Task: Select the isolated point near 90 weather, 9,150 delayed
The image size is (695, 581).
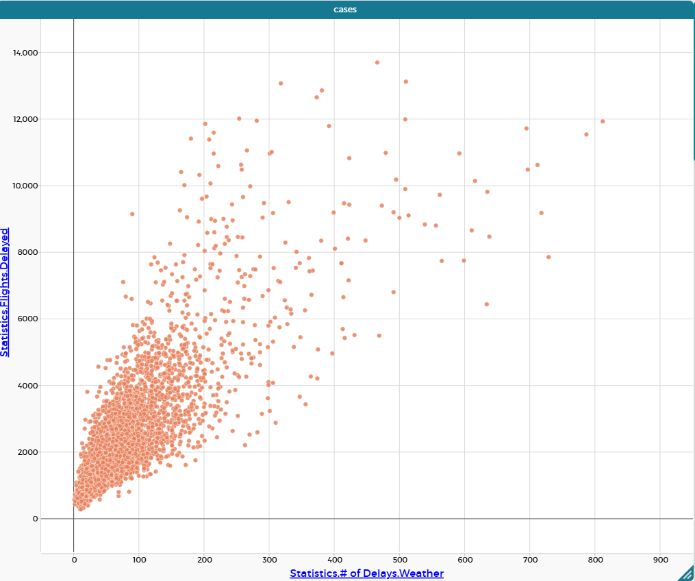Action: pyautogui.click(x=132, y=214)
